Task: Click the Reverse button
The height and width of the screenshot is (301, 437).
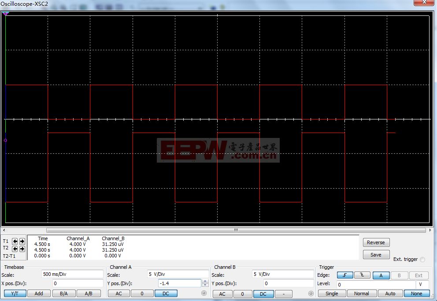Action: click(x=376, y=242)
